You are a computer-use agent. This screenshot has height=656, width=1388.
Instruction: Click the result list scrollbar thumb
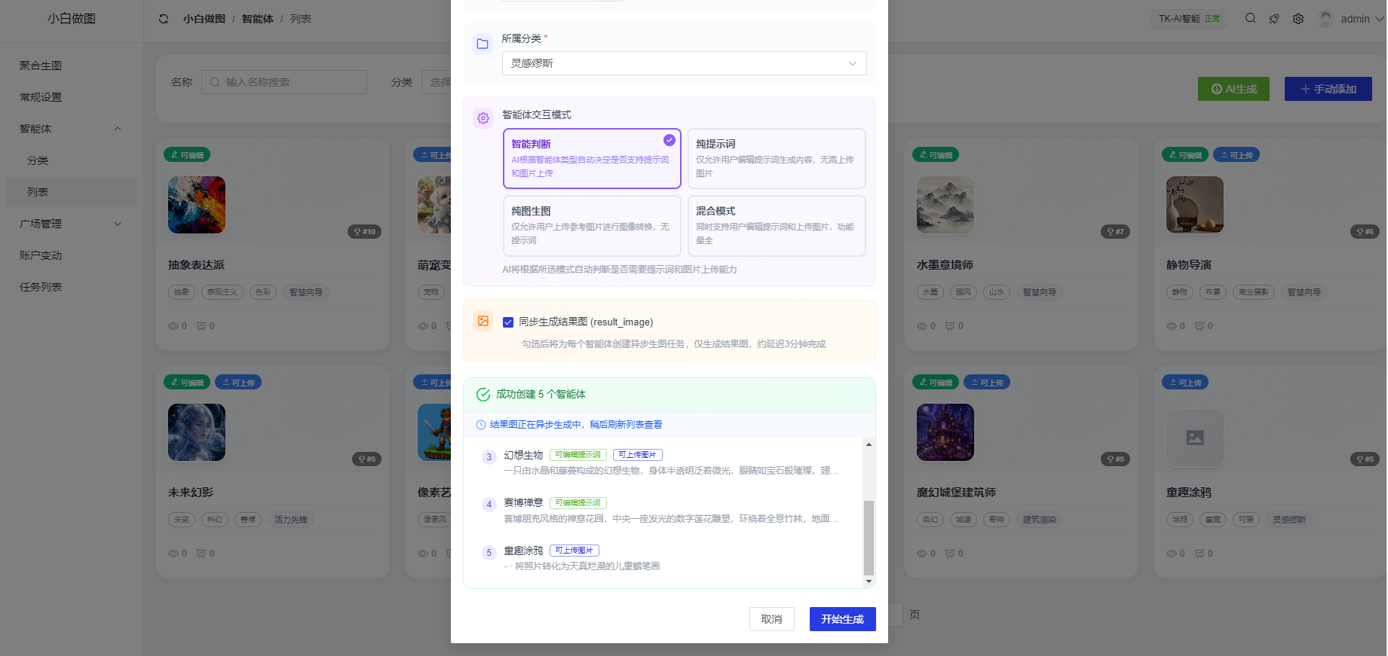point(869,538)
